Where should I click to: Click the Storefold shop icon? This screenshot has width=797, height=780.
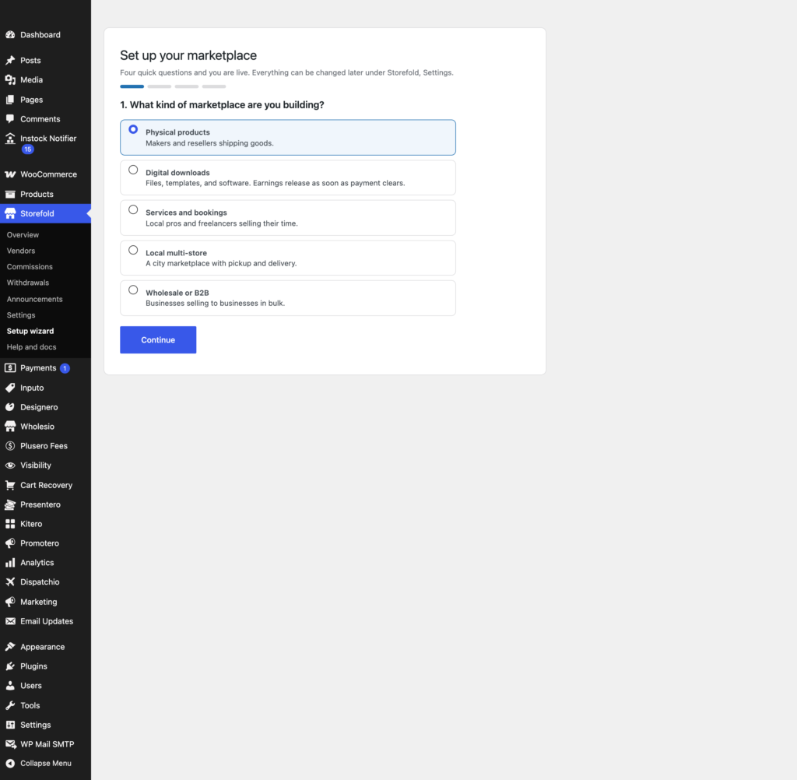10,213
